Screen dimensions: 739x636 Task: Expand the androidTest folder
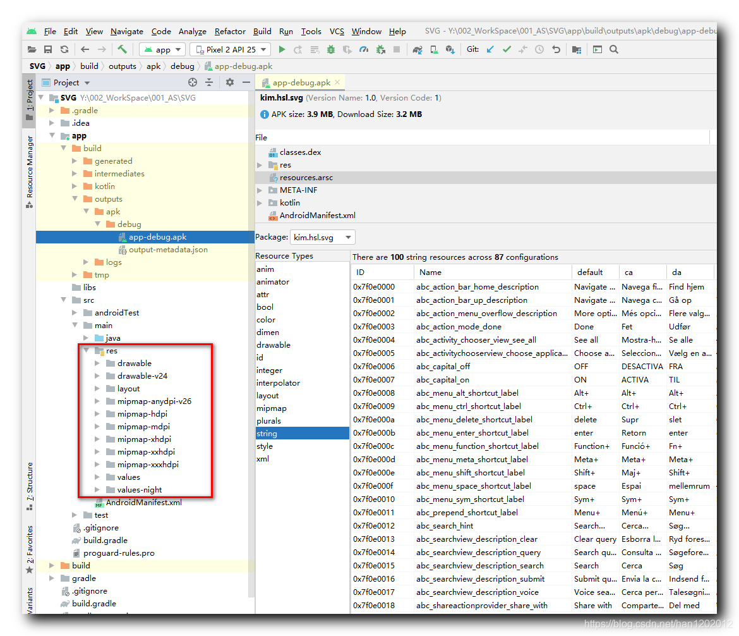point(75,312)
